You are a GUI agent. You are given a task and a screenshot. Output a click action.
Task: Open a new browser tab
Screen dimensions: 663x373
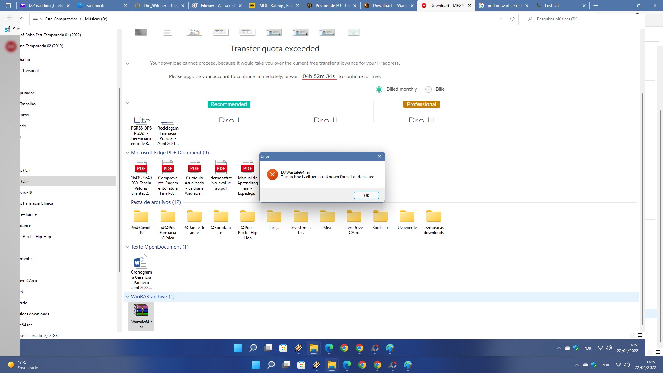coord(596,6)
